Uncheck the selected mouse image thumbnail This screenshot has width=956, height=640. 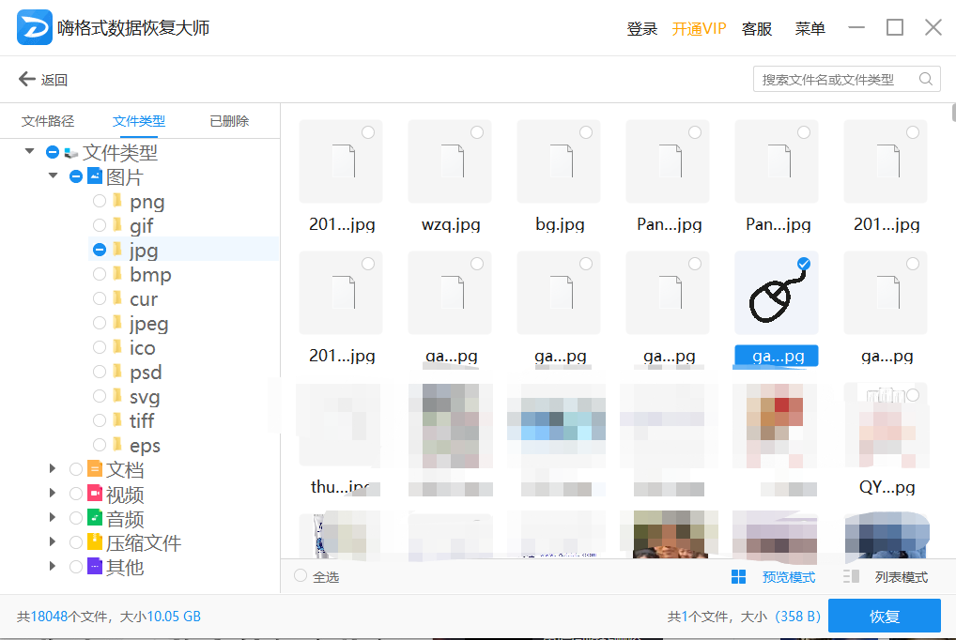coord(804,265)
